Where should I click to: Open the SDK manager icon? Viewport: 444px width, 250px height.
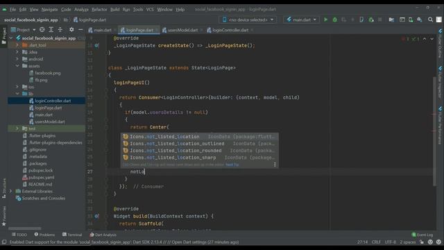pos(420,19)
